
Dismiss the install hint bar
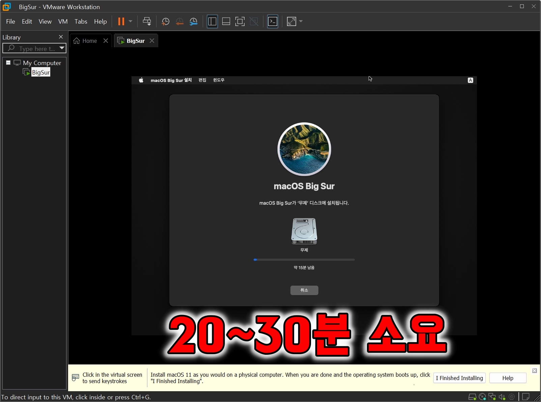(x=535, y=371)
